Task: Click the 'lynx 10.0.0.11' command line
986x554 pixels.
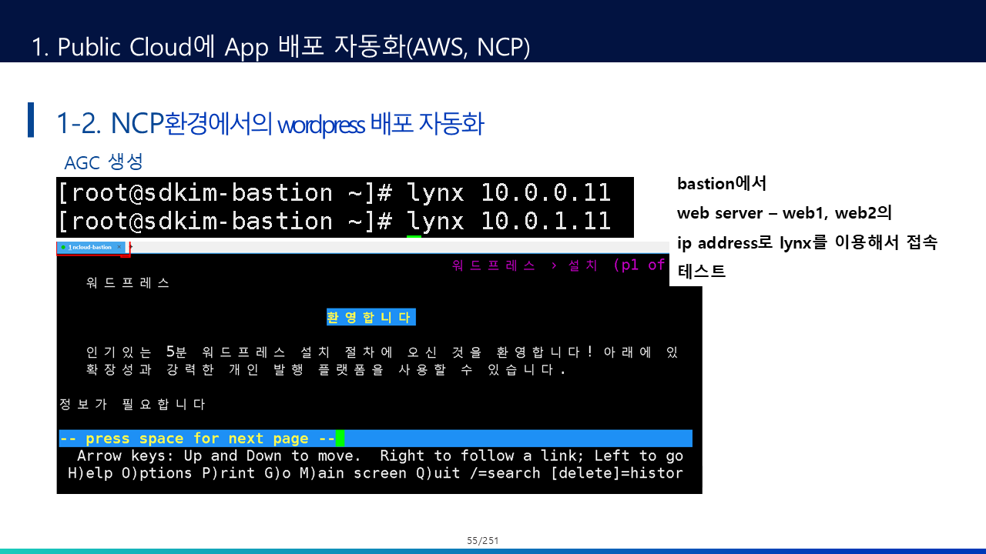Action: [x=335, y=192]
